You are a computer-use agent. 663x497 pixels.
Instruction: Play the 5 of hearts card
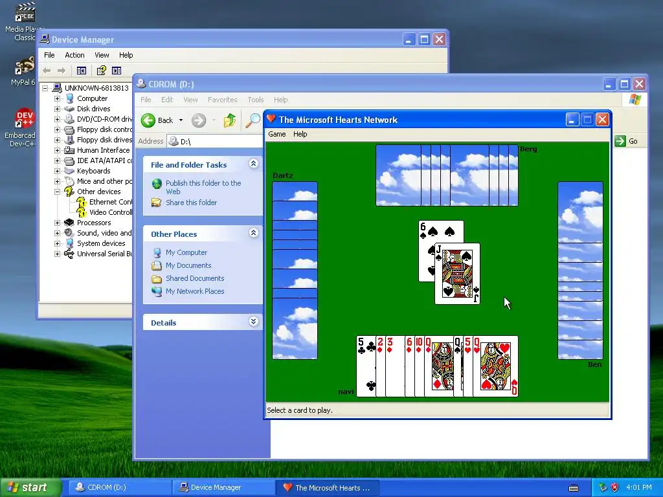click(468, 366)
